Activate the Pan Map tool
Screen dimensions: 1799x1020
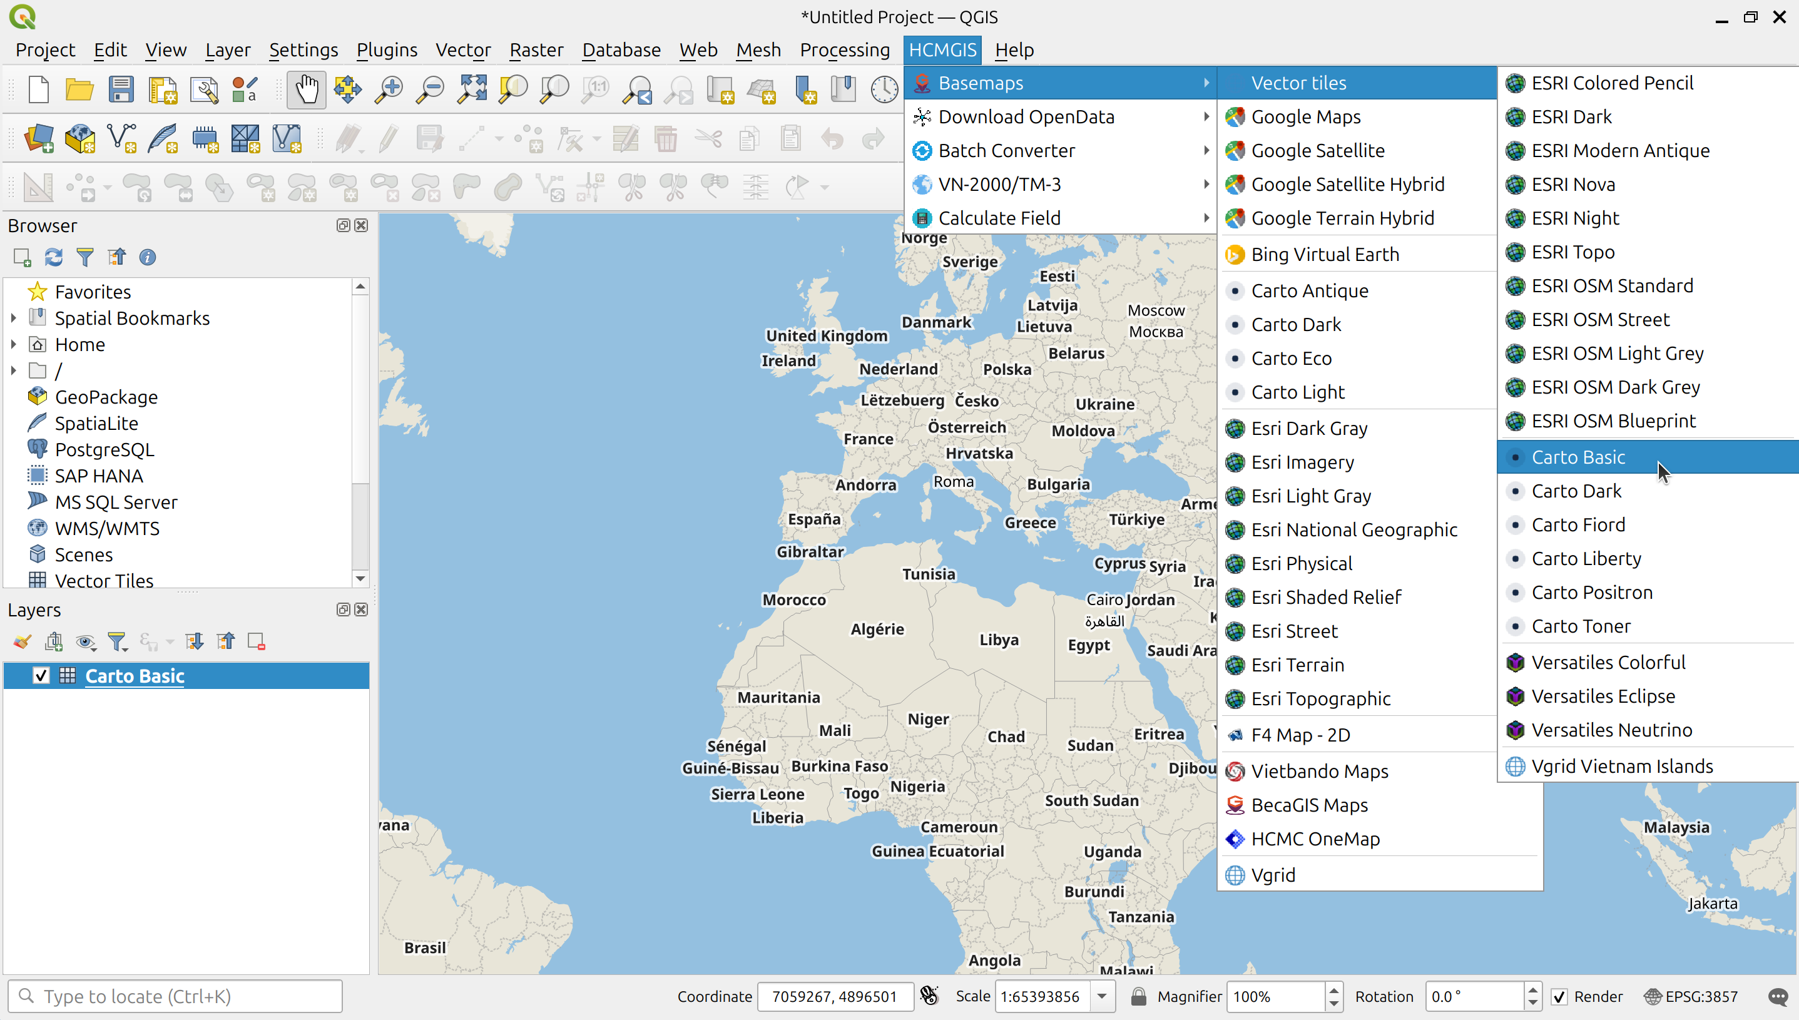(x=306, y=89)
